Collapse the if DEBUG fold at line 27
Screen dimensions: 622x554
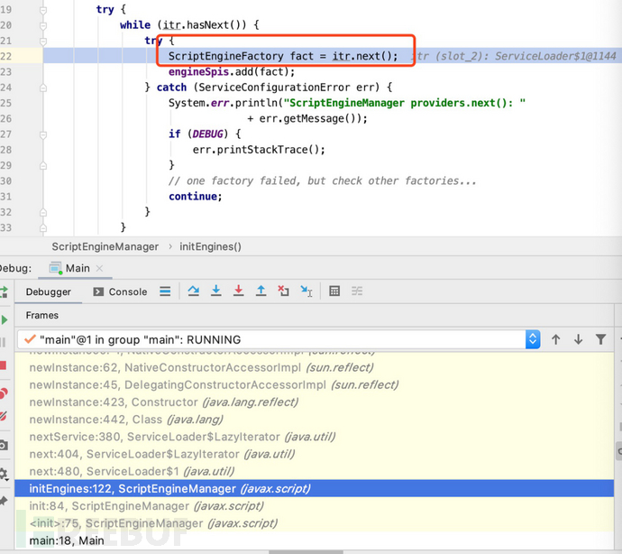pos(43,134)
